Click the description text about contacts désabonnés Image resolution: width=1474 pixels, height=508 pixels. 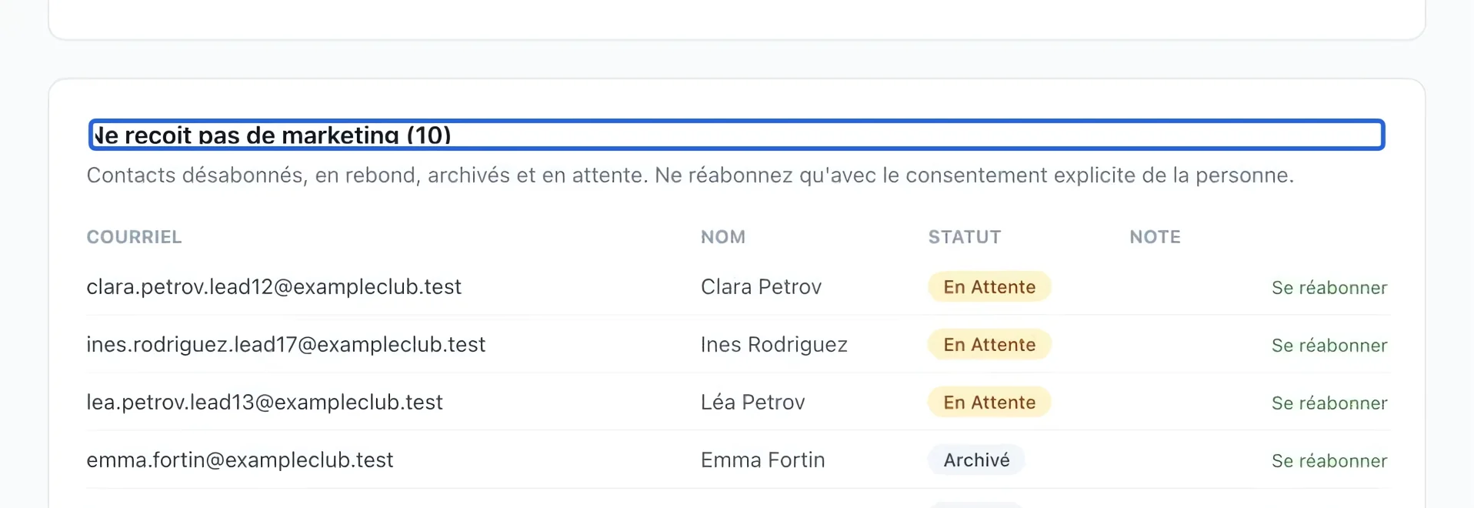pyautogui.click(x=690, y=175)
